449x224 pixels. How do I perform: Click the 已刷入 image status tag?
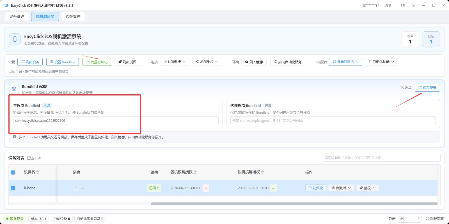(154, 188)
